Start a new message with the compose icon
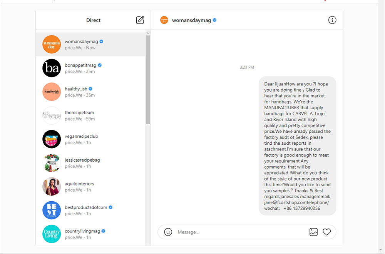Screen dimensions: 385x254 click(x=140, y=20)
